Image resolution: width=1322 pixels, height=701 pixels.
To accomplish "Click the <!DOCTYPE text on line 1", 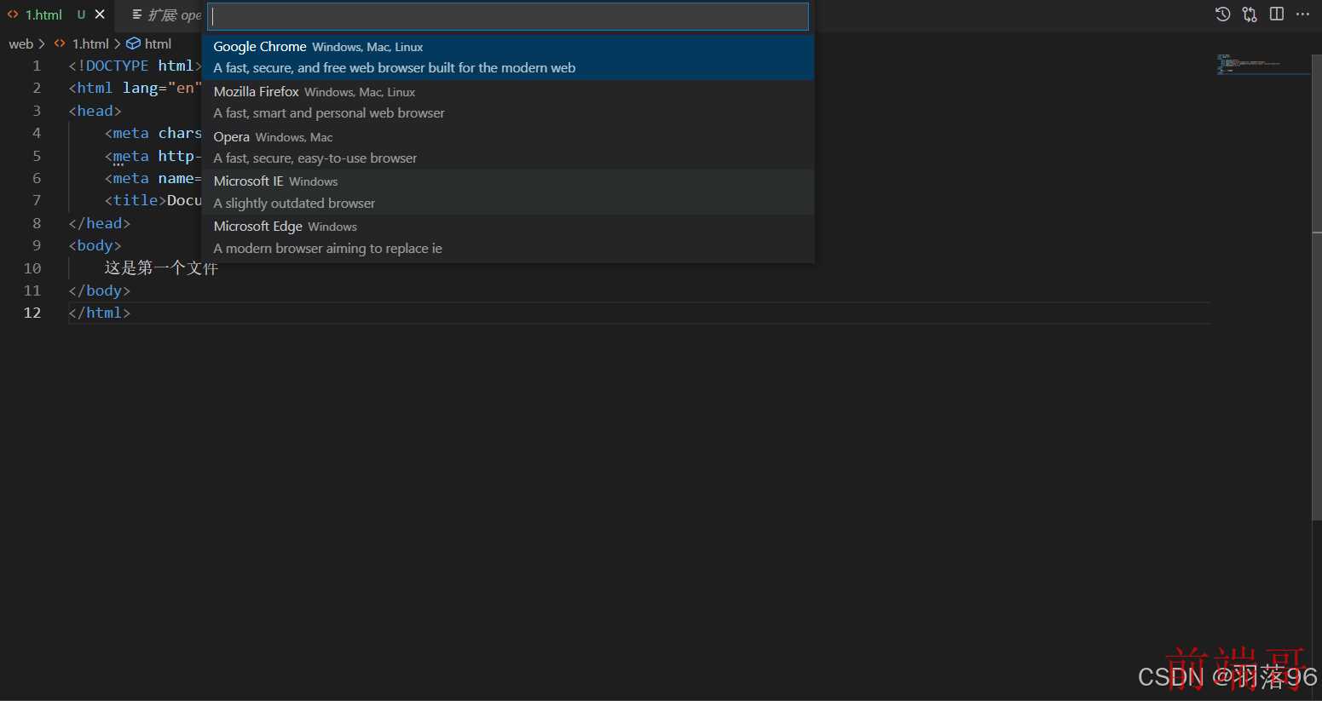I will (108, 66).
